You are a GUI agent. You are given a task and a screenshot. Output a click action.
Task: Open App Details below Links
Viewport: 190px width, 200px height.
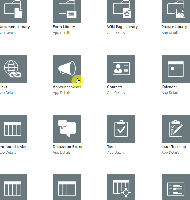pyautogui.click(x=8, y=93)
